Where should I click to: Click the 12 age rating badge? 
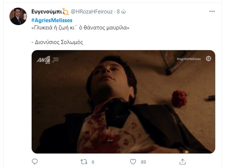coord(208,58)
